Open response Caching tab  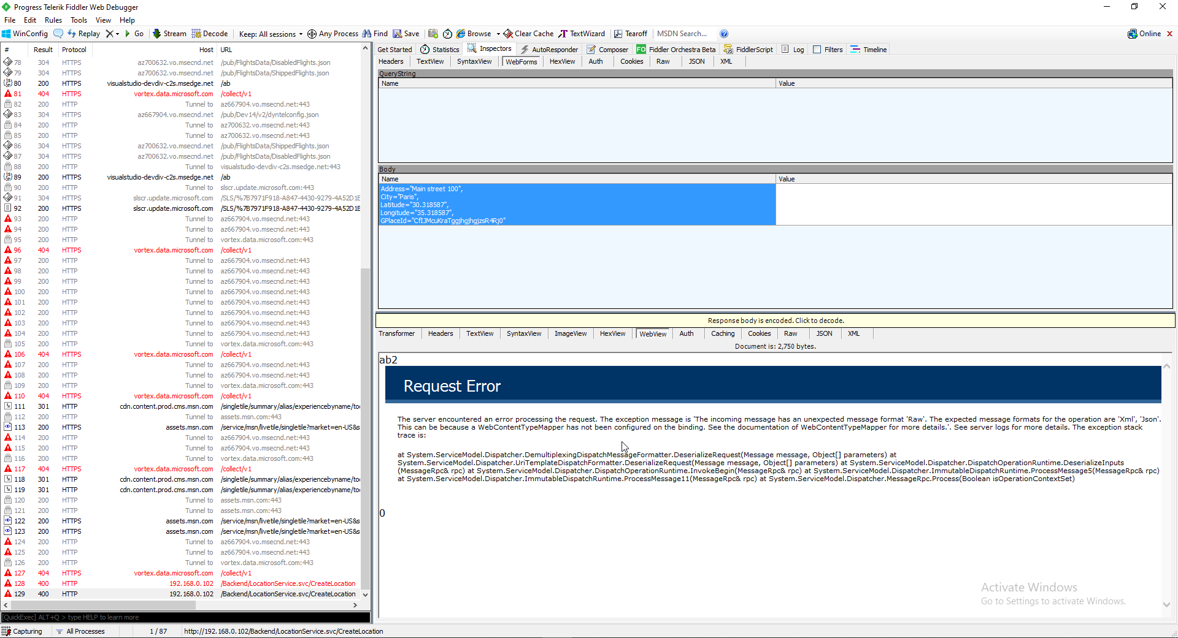click(x=723, y=333)
